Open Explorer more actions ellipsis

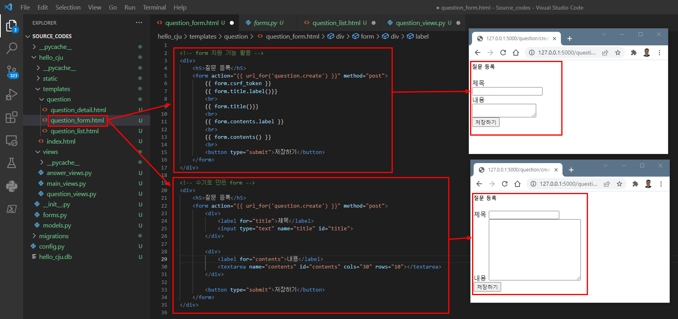(139, 23)
